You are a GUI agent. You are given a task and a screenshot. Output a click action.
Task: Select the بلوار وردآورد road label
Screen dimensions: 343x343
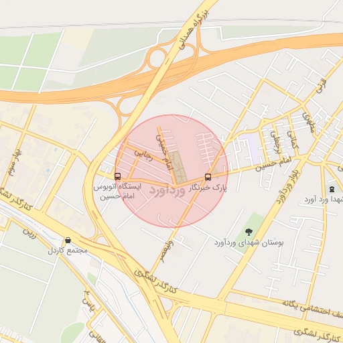(x=287, y=185)
